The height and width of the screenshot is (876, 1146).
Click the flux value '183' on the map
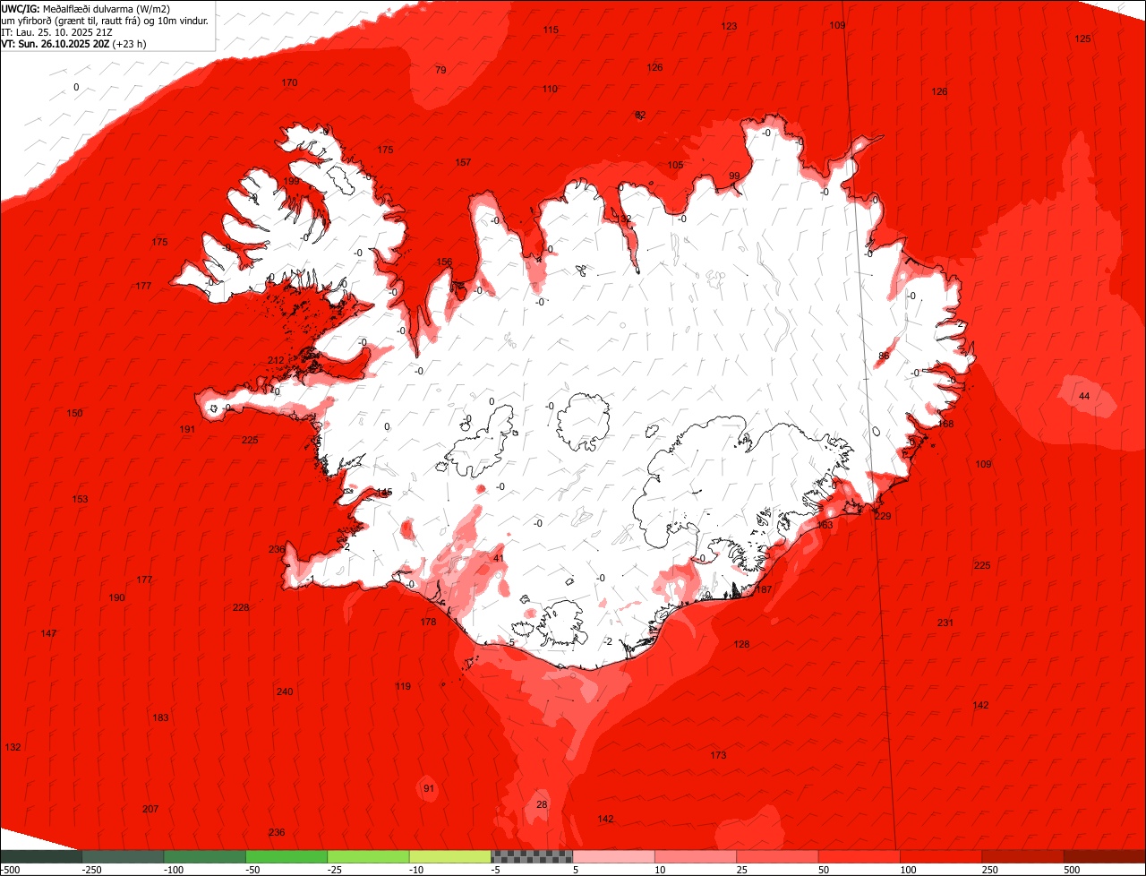click(160, 717)
